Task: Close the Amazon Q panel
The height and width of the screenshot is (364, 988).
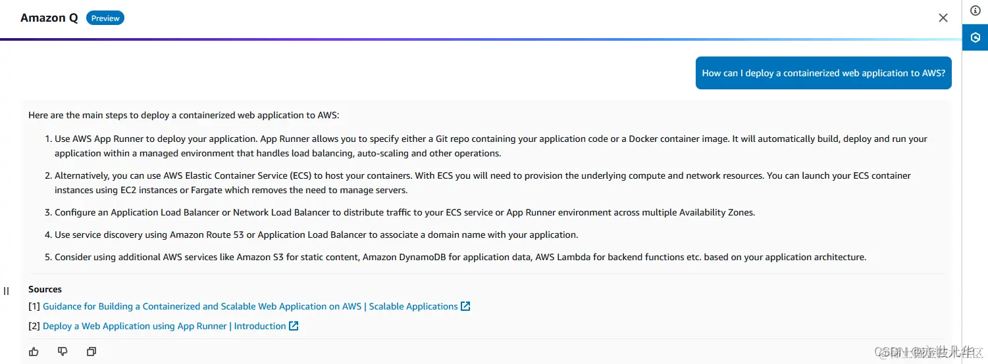Action: pyautogui.click(x=943, y=18)
